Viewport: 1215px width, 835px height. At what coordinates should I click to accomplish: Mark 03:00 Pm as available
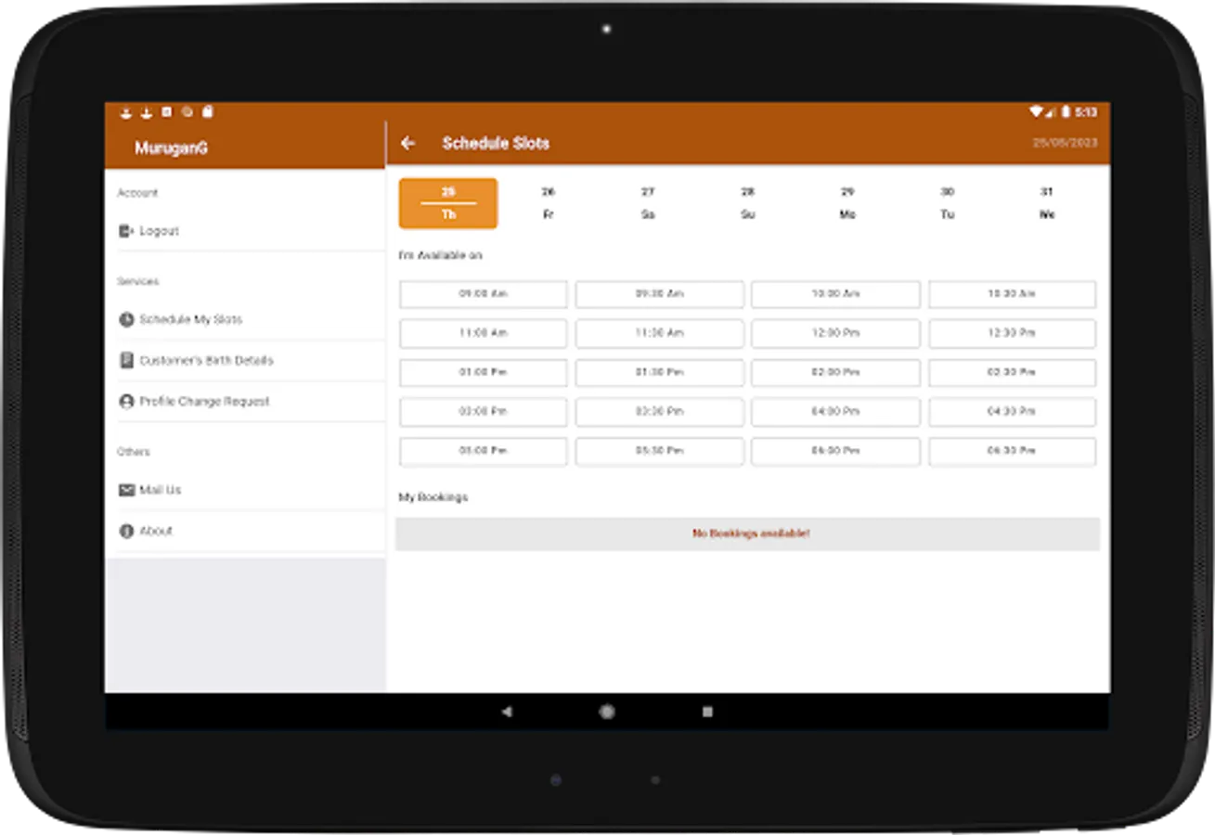point(484,412)
